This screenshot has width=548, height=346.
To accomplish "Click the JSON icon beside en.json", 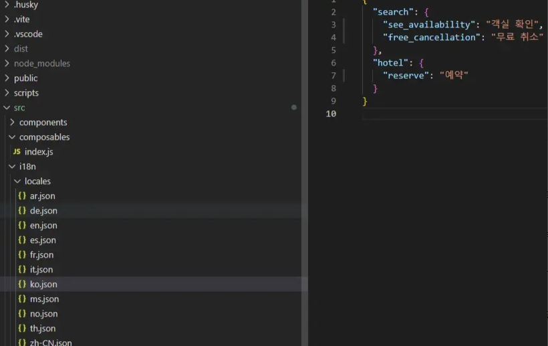I will (22, 226).
